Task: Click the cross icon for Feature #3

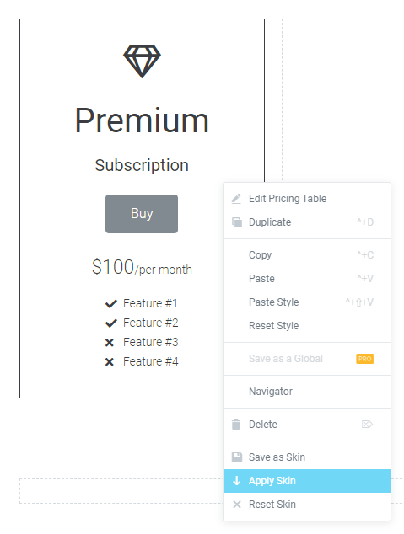Action: 110,342
